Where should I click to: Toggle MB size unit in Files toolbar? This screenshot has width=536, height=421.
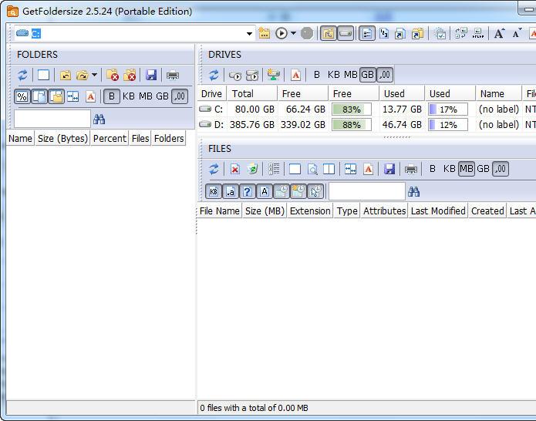pos(466,169)
